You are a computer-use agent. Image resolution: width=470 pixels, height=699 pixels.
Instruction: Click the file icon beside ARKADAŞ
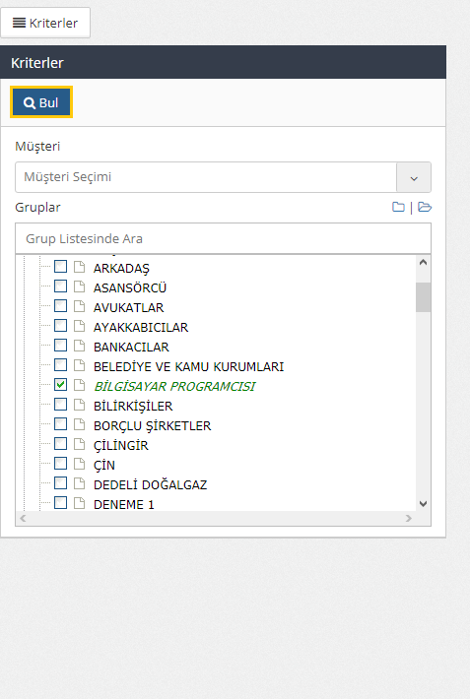(80, 267)
